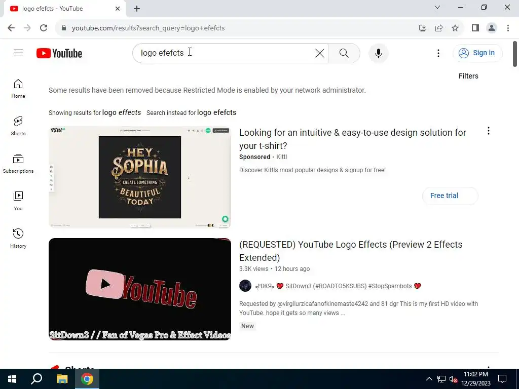Click the browser address bar URL
The width and height of the screenshot is (519, 389).
(x=149, y=28)
